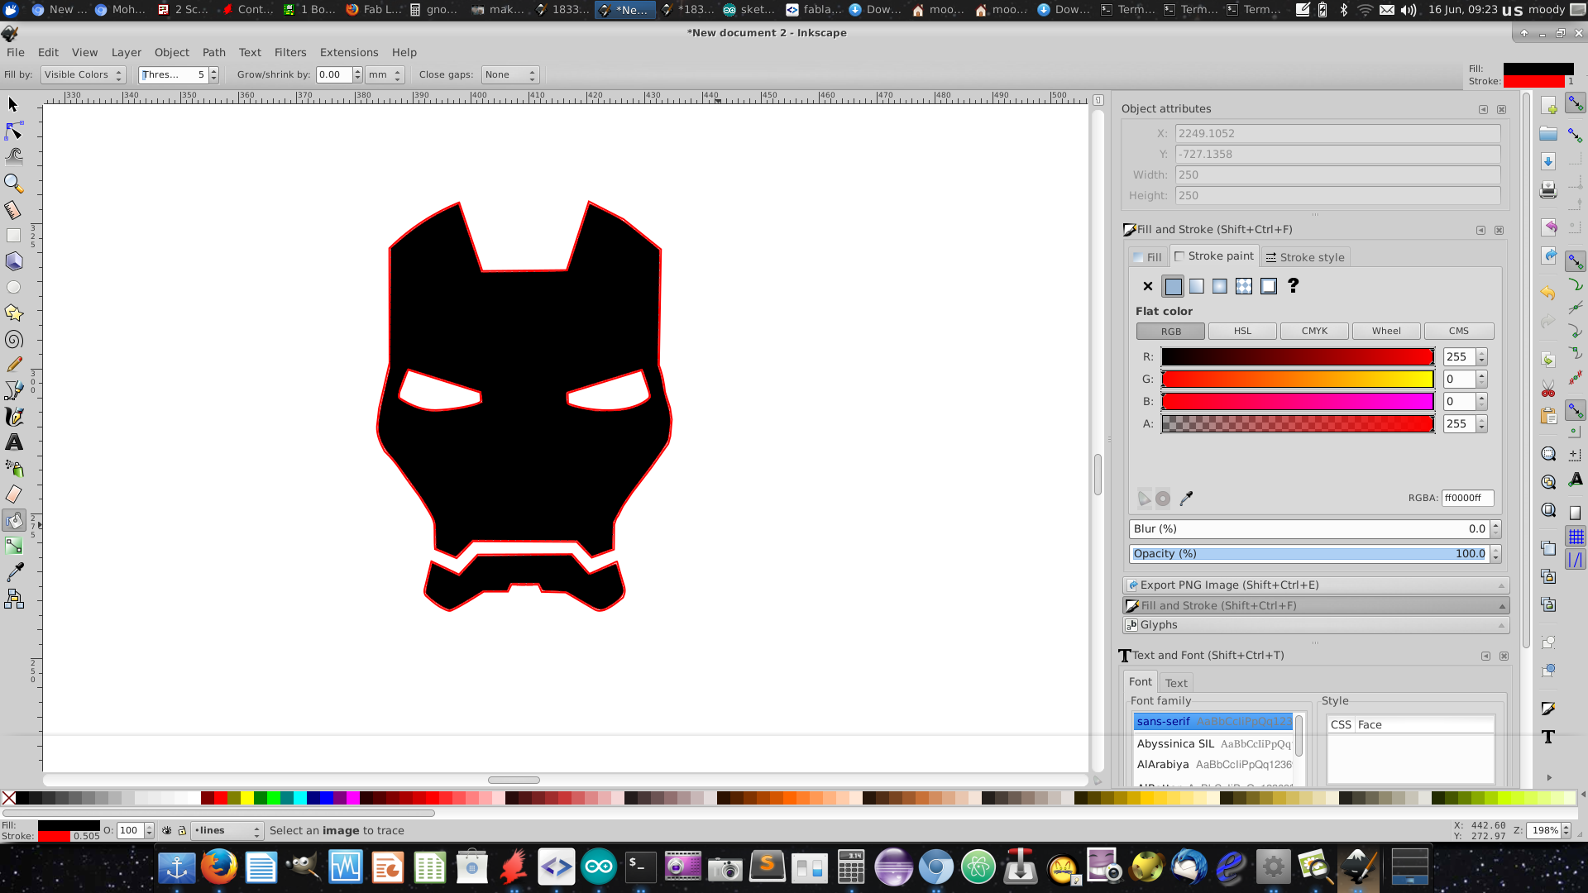This screenshot has height=893, width=1588.
Task: Click the red R channel slider
Action: tap(1298, 357)
